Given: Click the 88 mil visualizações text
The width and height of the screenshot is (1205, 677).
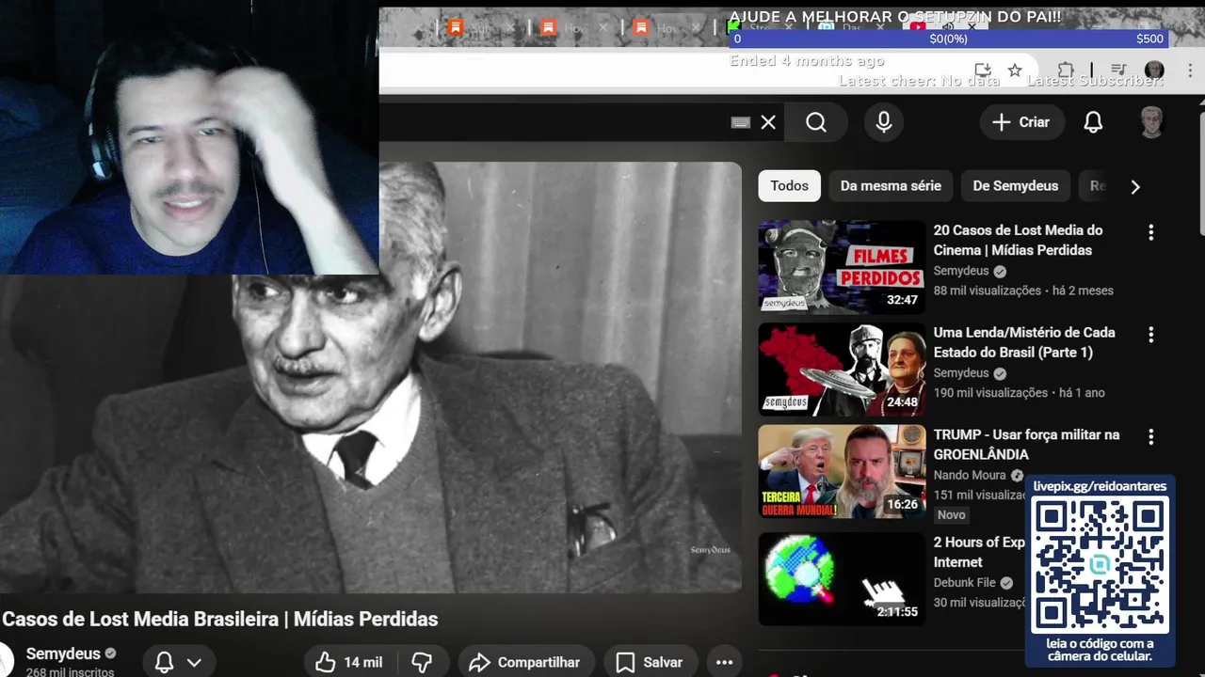Looking at the screenshot, I should (x=988, y=291).
